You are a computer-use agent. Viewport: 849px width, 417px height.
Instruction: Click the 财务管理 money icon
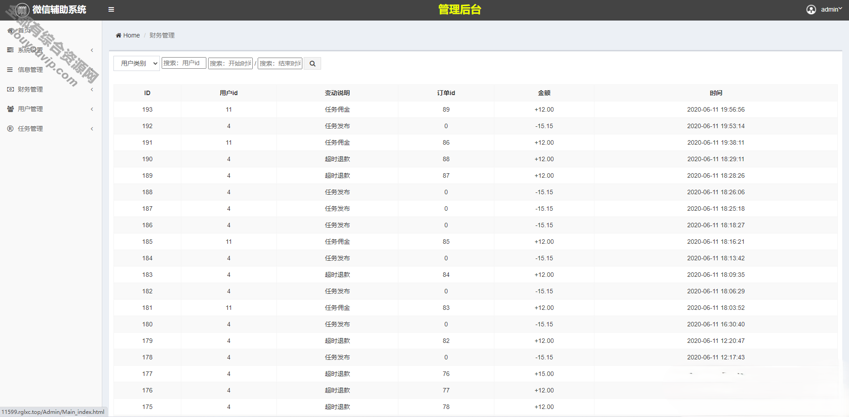pos(10,89)
